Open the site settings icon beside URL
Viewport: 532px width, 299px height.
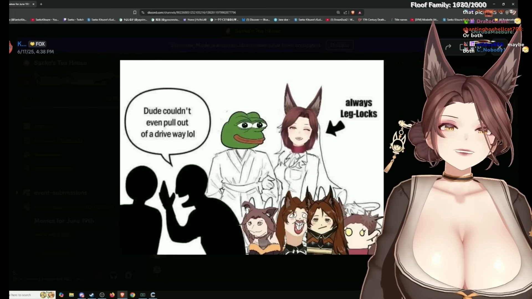coord(143,12)
